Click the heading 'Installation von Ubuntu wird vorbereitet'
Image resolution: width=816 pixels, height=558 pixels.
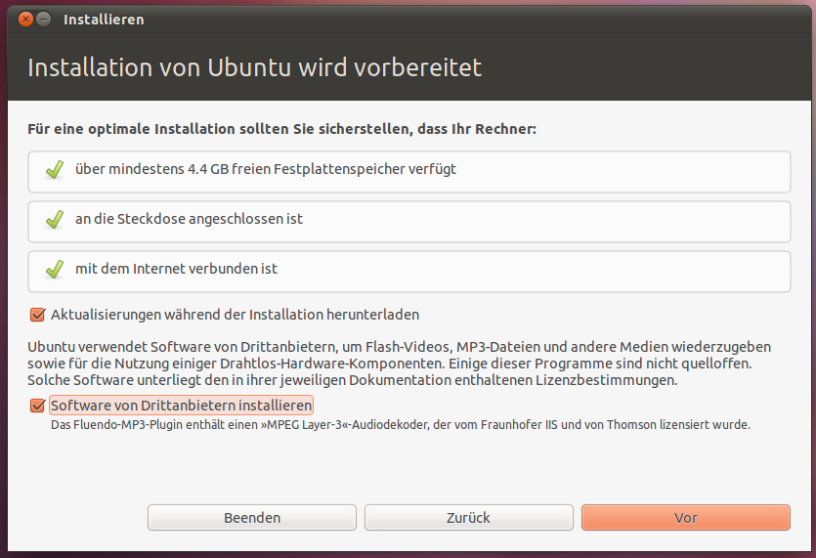point(254,67)
